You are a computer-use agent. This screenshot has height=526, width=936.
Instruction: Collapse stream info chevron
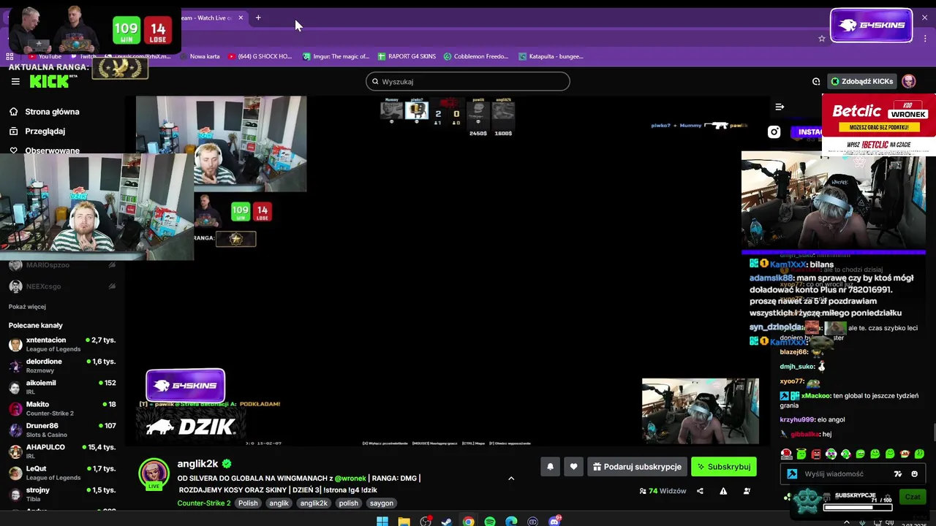click(x=511, y=479)
